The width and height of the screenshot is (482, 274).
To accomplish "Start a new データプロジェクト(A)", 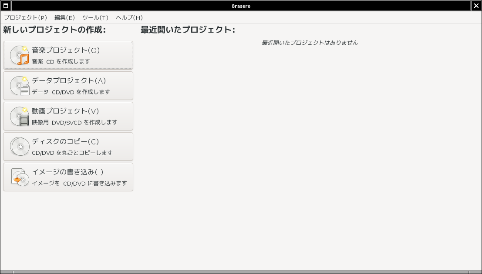I will [68, 86].
